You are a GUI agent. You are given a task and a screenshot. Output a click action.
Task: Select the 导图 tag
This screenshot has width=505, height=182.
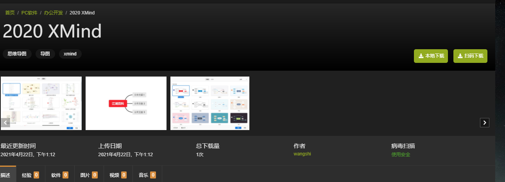(x=45, y=54)
